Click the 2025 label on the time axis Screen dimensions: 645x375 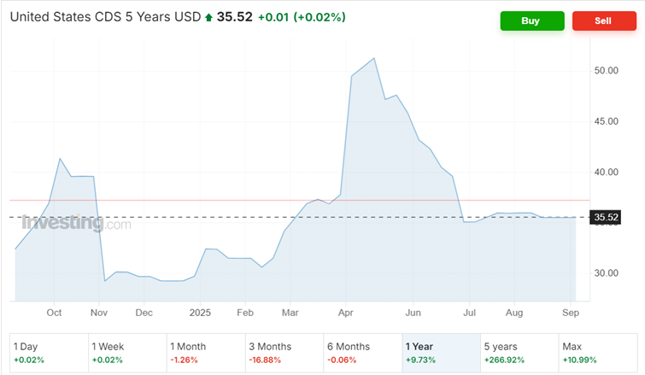[x=200, y=313]
